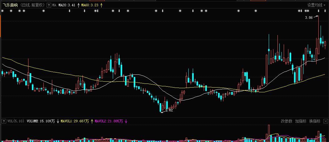Image resolution: width=329 pixels, height=142 pixels.
Task: Click 加指标 to add an indicator
Action: click(301, 121)
